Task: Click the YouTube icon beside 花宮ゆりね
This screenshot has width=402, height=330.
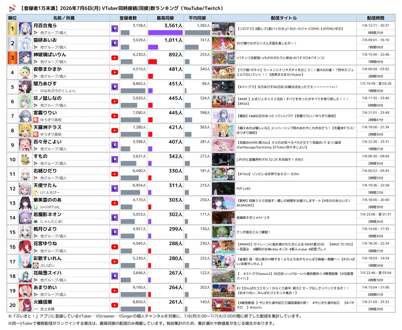Action: click(114, 247)
